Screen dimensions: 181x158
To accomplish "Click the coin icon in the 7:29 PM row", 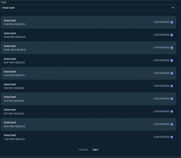I will click(x=172, y=137).
